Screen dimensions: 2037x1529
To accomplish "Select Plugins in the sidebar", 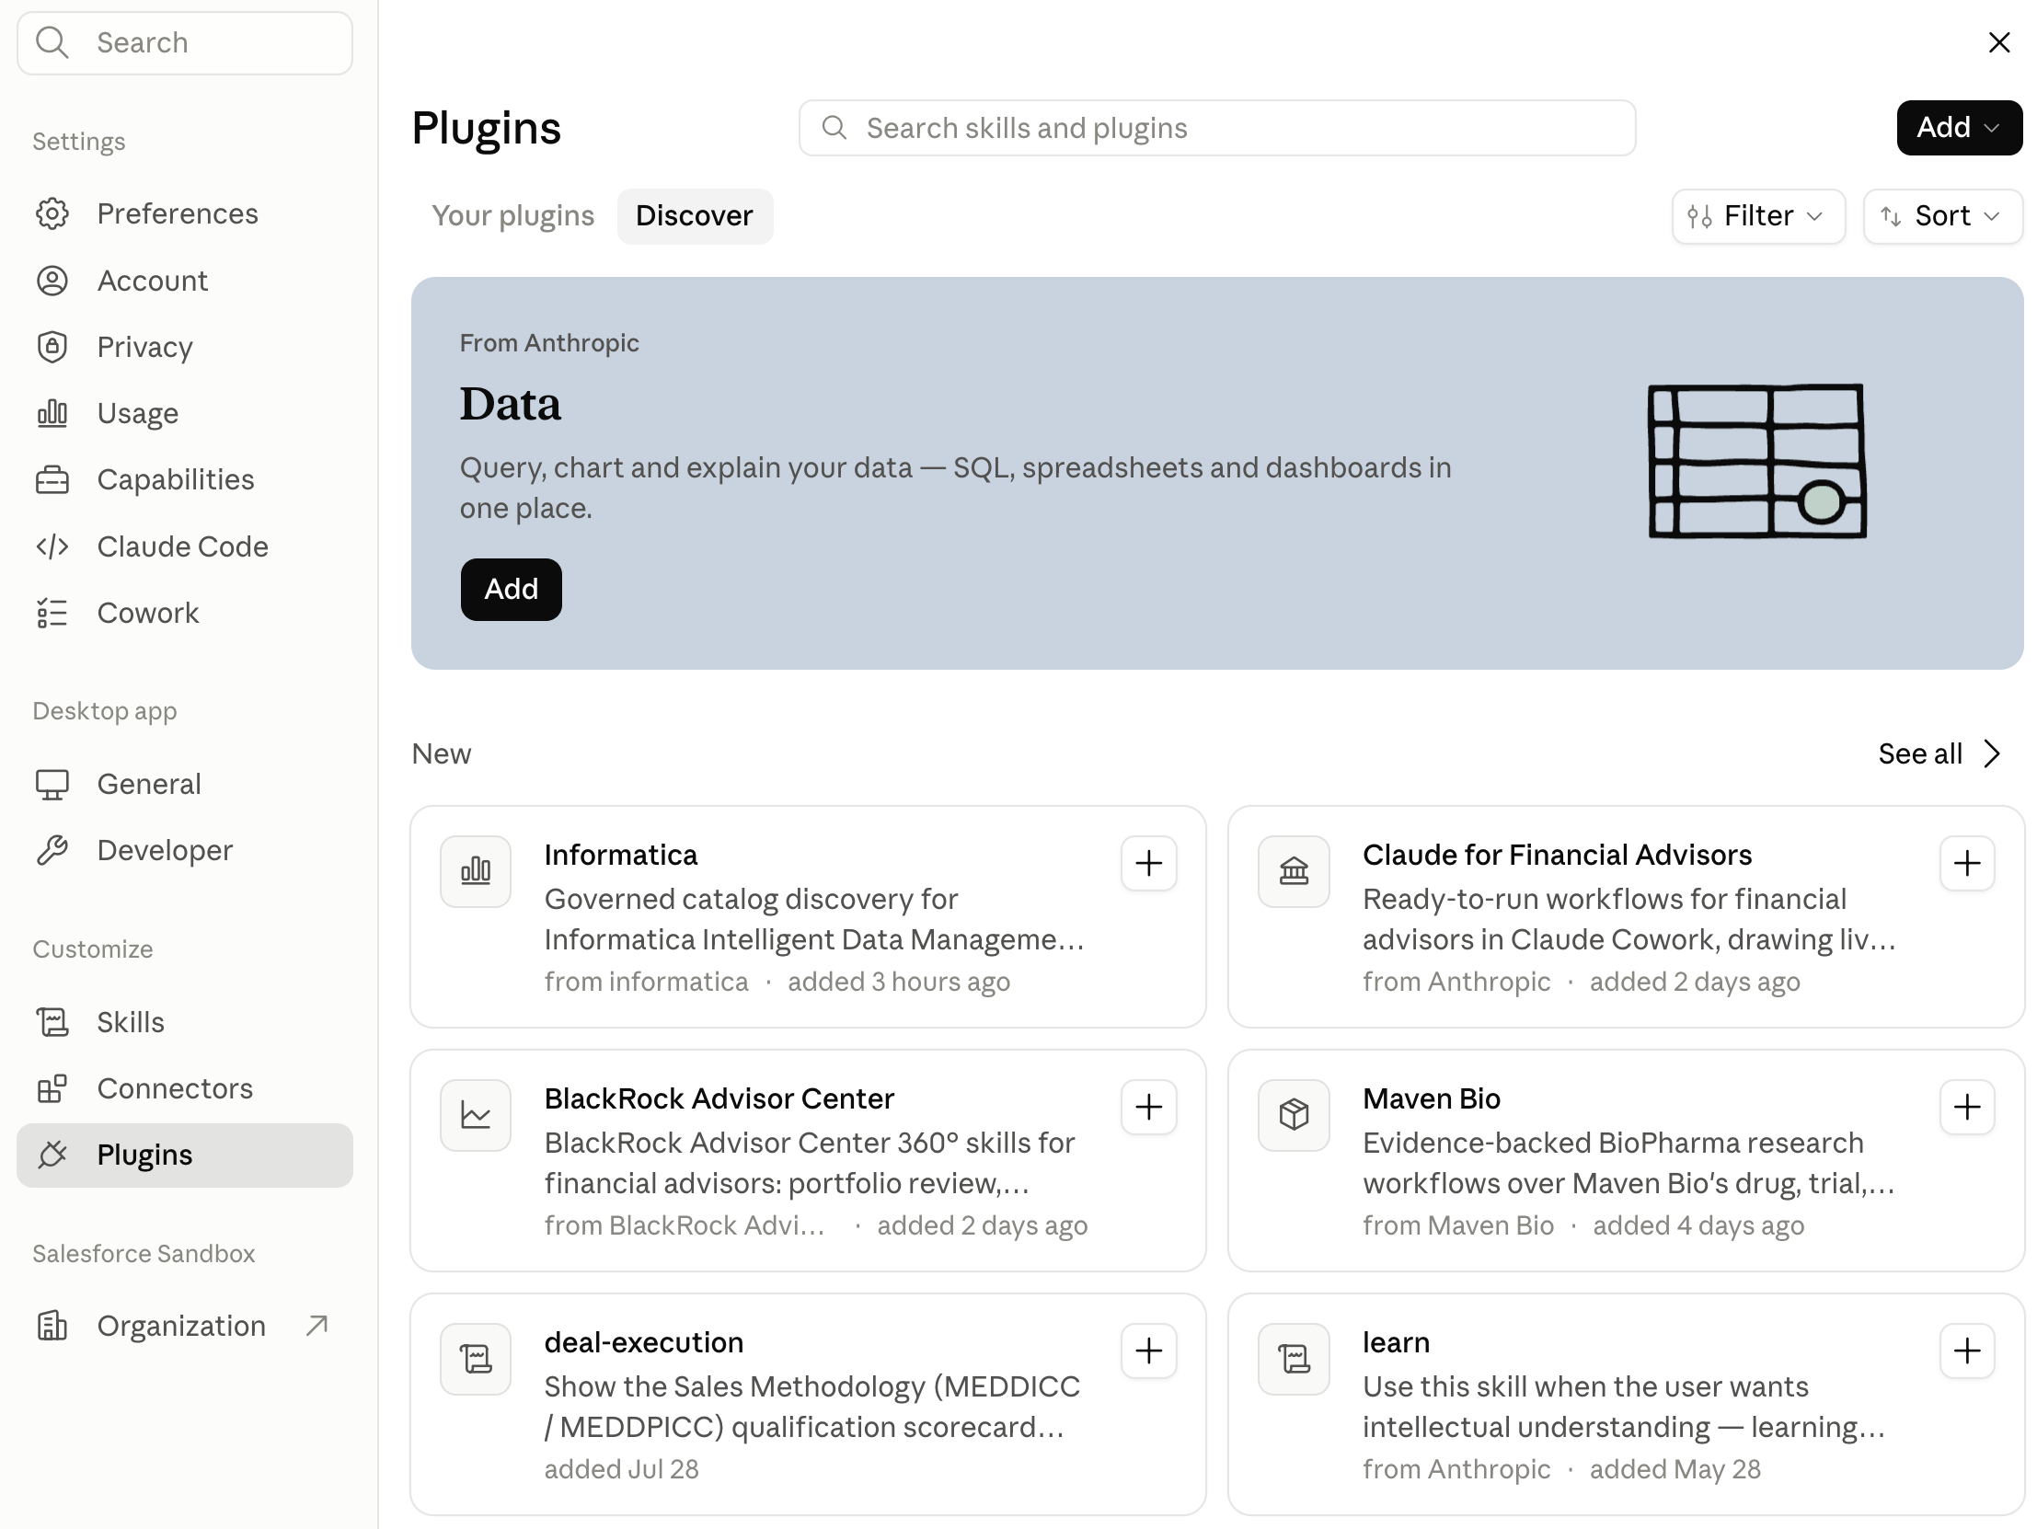I will [184, 1155].
